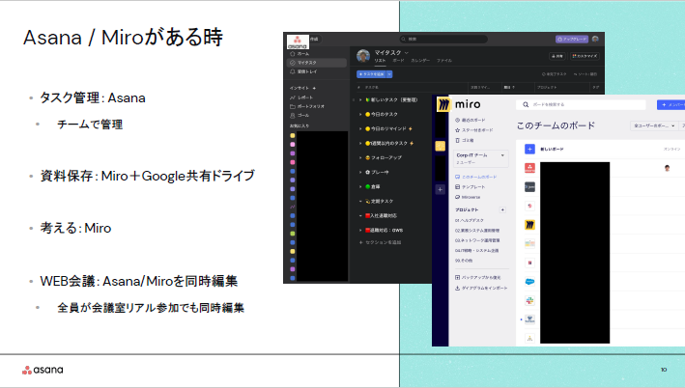The width and height of the screenshot is (685, 388).
Task: Open スター付きボード in Miro sidebar
Action: point(474,130)
